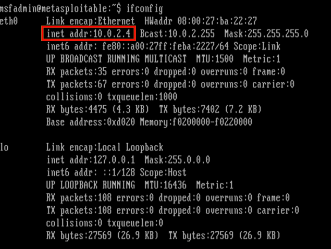Select the txqueuelen:1000 value
The height and width of the screenshot is (249, 331).
[x=142, y=97]
